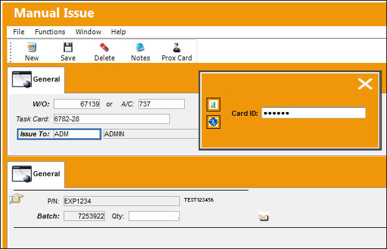The height and width of the screenshot is (249, 387).
Task: Click the TEST123456 description text
Action: pos(198,200)
